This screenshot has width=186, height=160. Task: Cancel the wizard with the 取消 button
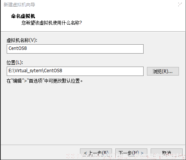click(x=167, y=153)
